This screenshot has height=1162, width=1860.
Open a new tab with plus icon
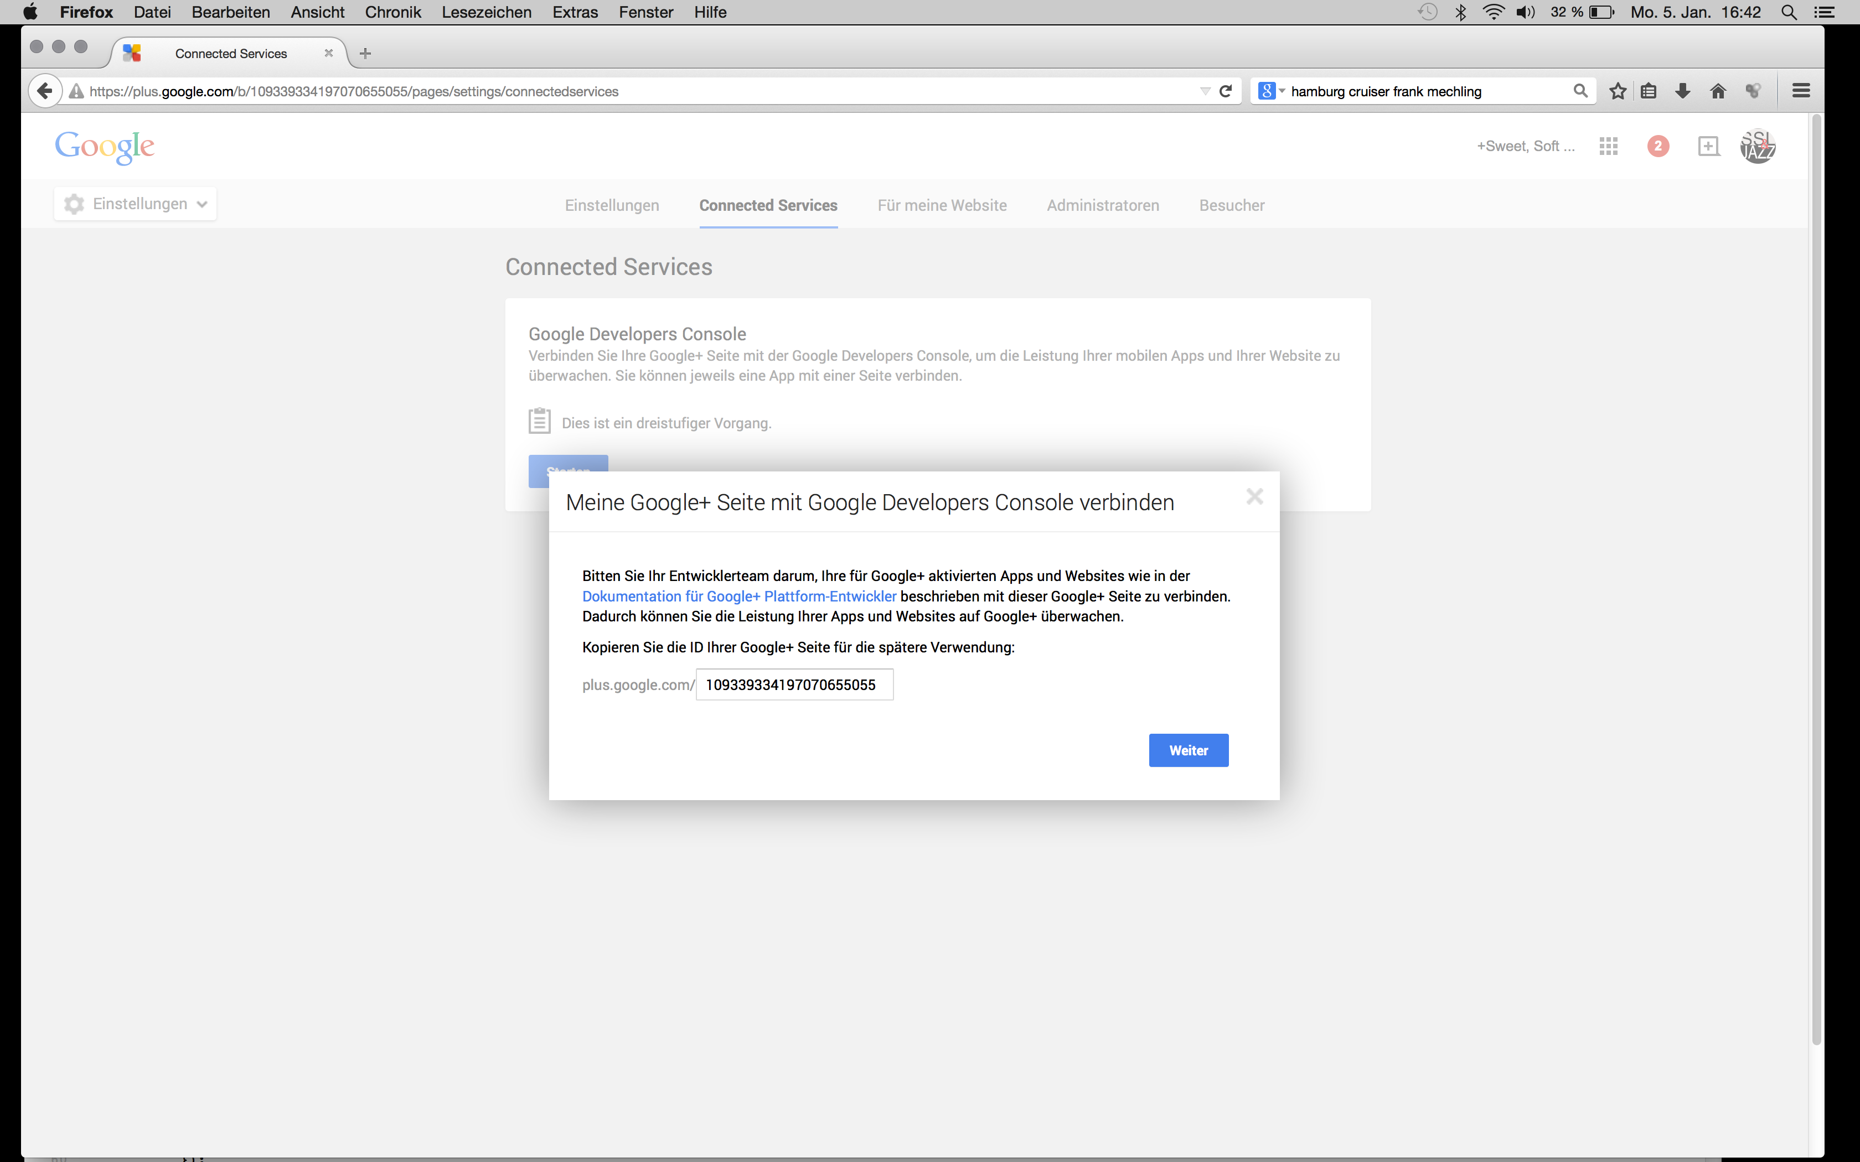[366, 53]
